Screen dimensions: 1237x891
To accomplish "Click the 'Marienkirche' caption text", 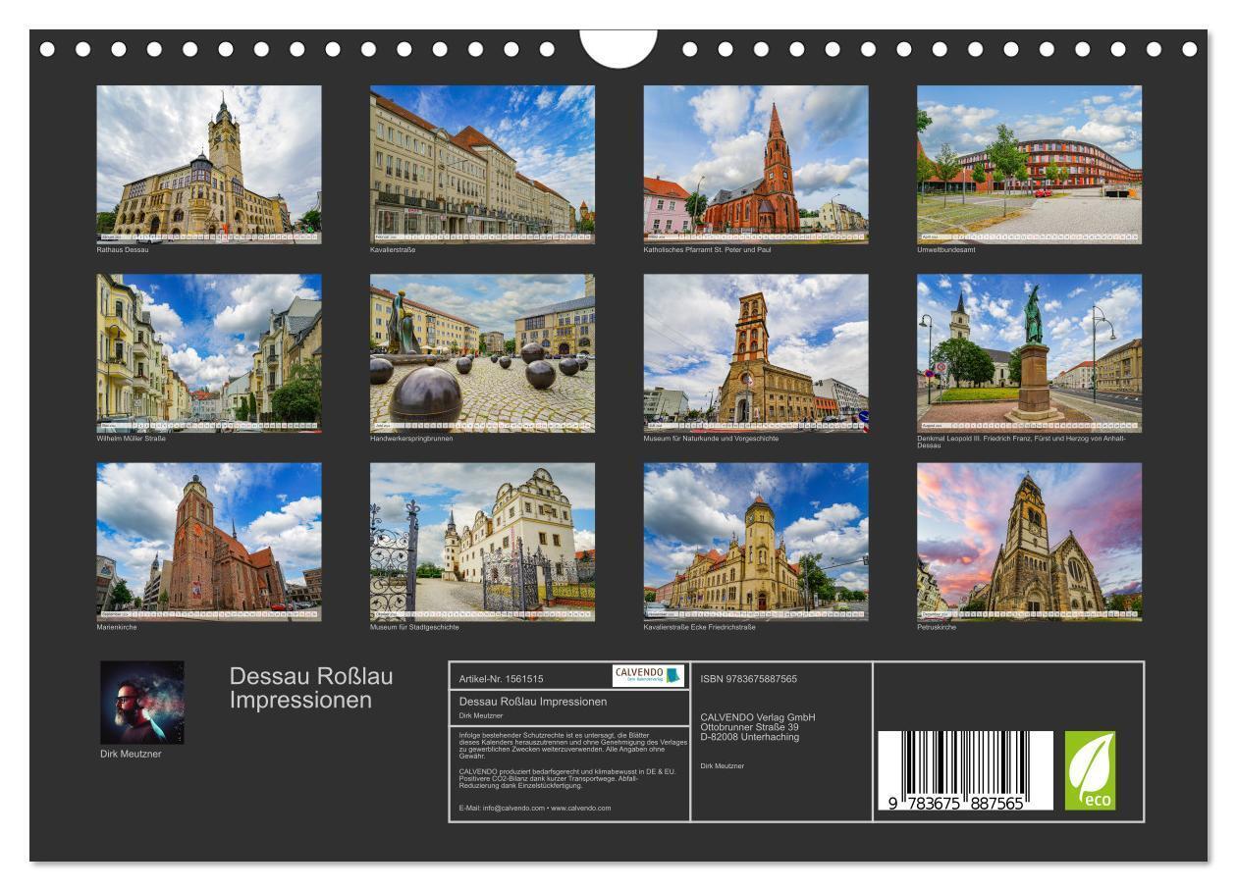I will pyautogui.click(x=116, y=627).
